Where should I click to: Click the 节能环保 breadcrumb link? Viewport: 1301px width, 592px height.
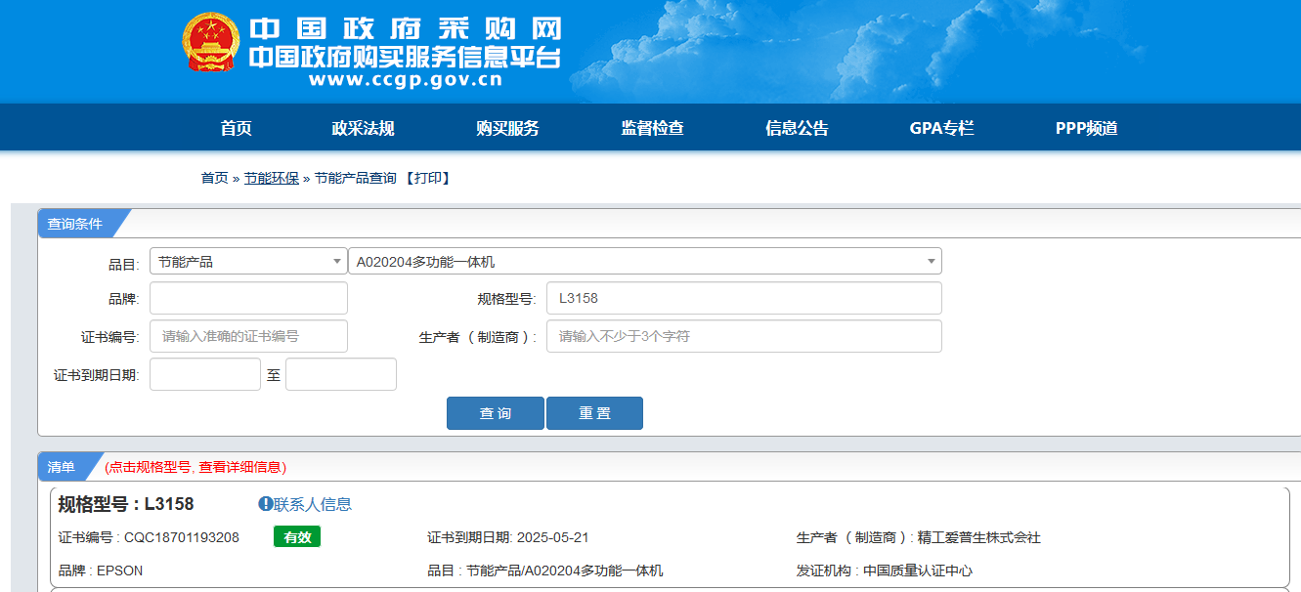click(272, 178)
